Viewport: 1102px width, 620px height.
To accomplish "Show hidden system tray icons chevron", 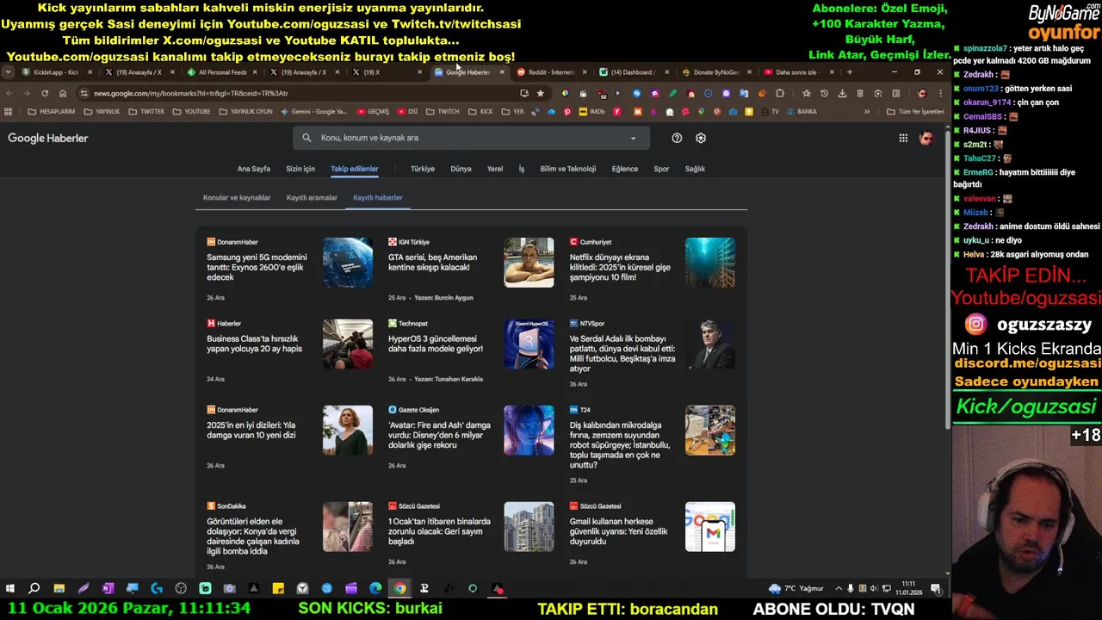I will (x=839, y=588).
